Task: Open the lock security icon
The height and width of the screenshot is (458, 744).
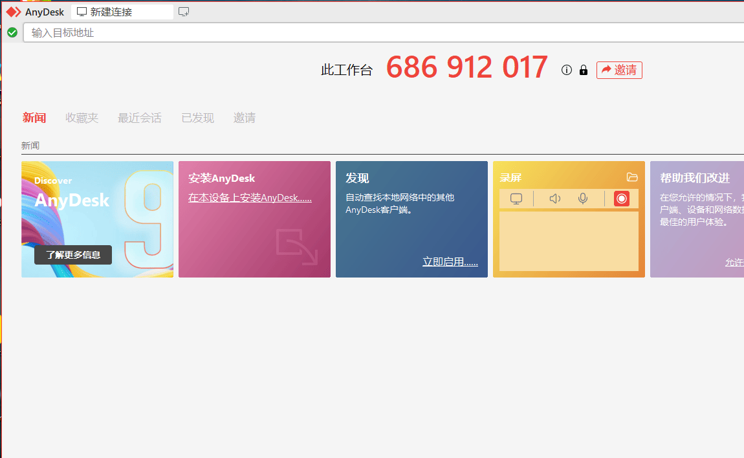Action: [x=584, y=71]
